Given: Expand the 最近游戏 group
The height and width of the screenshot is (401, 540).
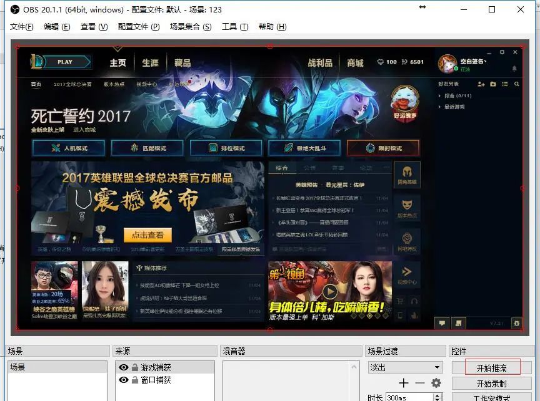Looking at the screenshot, I should [451, 107].
